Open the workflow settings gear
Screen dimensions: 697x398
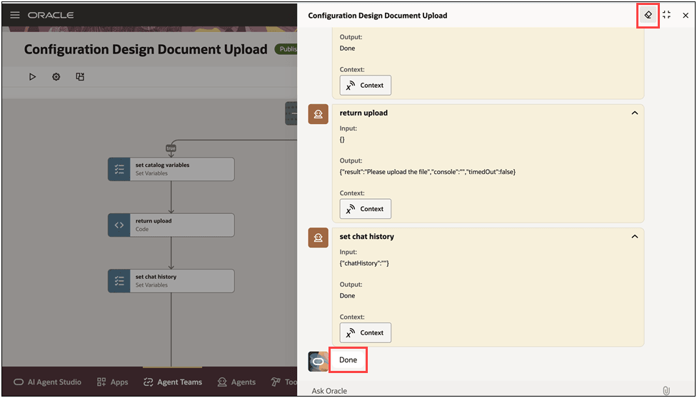click(x=56, y=77)
